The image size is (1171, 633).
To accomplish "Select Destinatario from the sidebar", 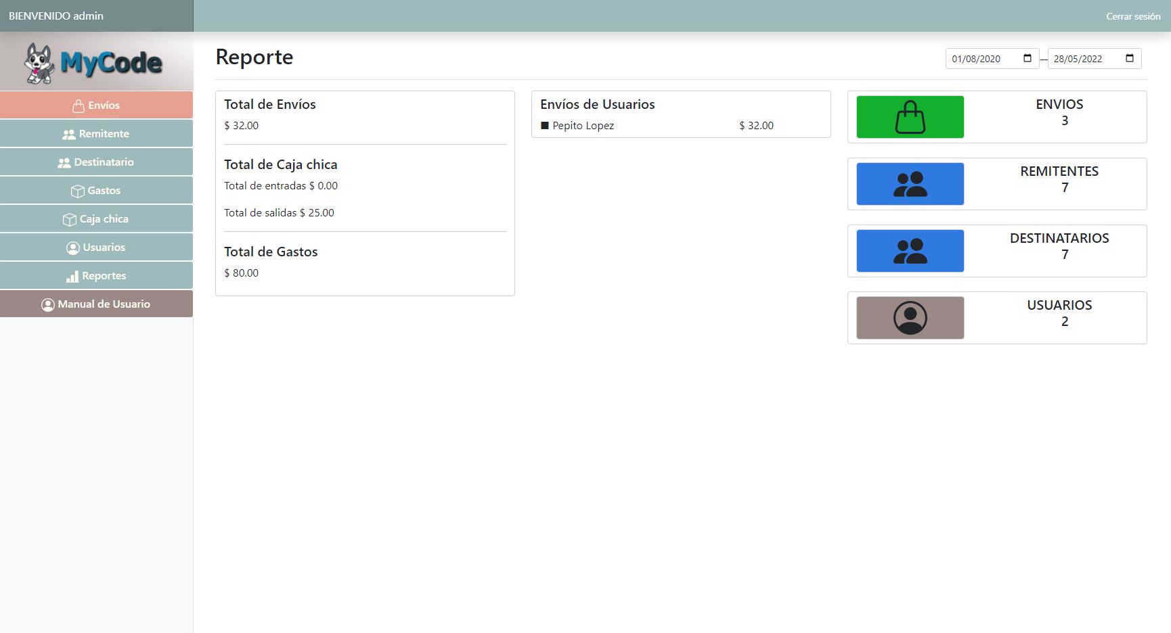I will (x=96, y=162).
